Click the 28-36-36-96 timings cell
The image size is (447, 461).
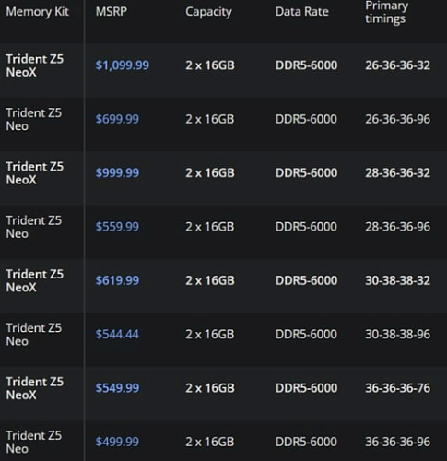pos(397,227)
